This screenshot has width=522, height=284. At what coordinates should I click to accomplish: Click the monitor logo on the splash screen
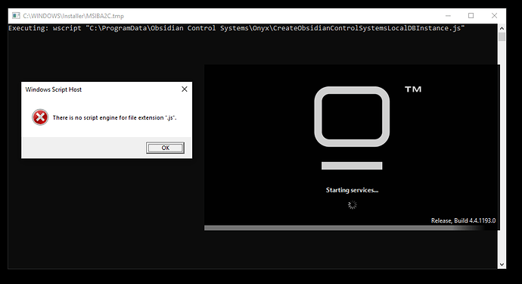352,128
